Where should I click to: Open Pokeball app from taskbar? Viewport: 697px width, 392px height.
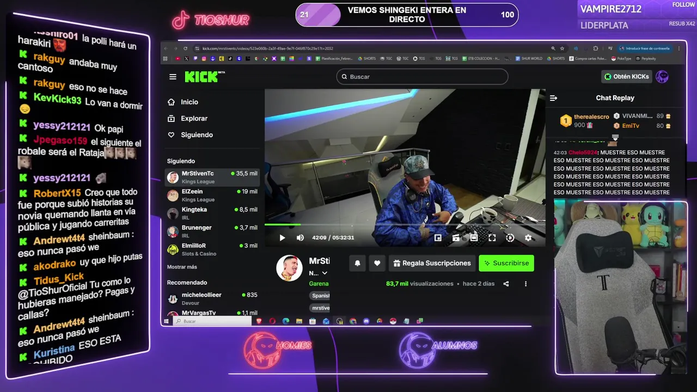coord(393,321)
